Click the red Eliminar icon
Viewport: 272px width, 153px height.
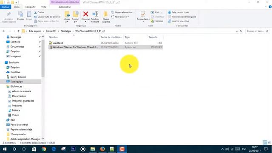click(x=85, y=14)
